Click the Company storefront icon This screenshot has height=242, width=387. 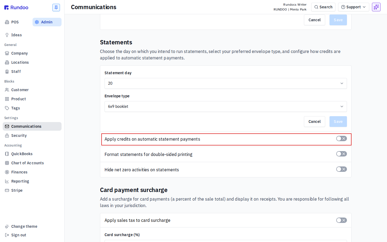(7, 53)
